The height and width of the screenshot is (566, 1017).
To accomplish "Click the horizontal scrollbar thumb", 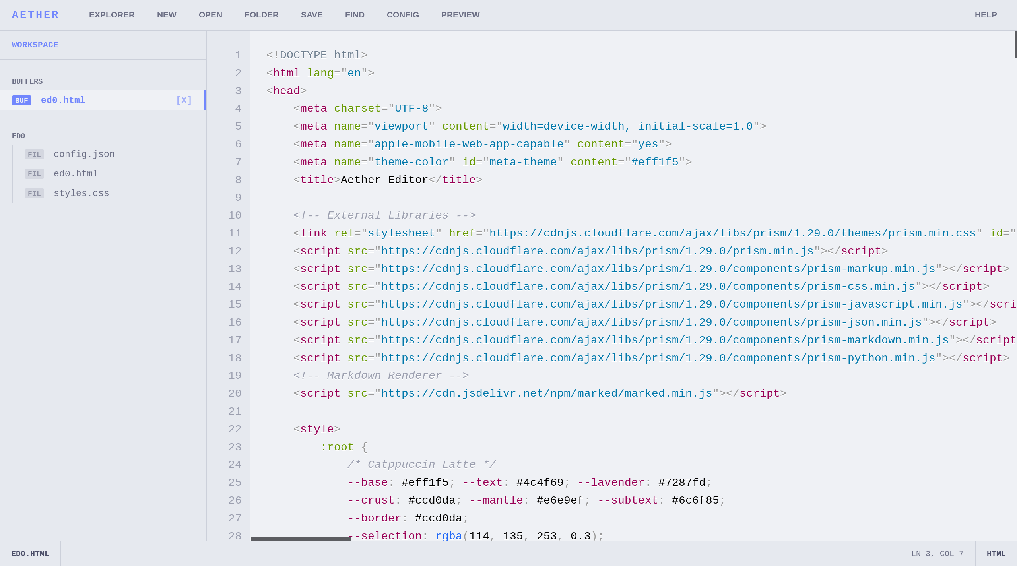I will pos(301,539).
